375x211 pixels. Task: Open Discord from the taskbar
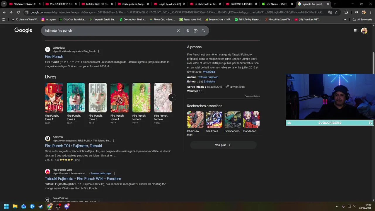[67, 206]
